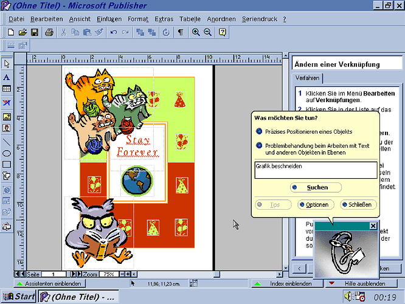The height and width of the screenshot is (304, 405).
Task: Open the Bearbeiten menu
Action: pos(47,19)
